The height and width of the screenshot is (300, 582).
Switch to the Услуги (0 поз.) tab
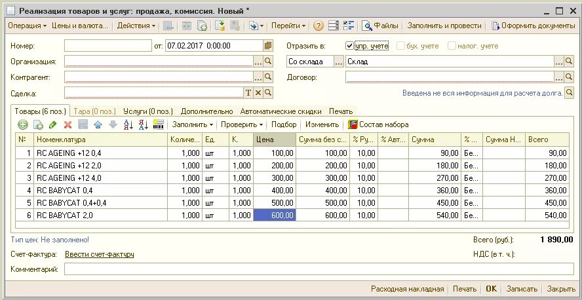[x=147, y=111]
